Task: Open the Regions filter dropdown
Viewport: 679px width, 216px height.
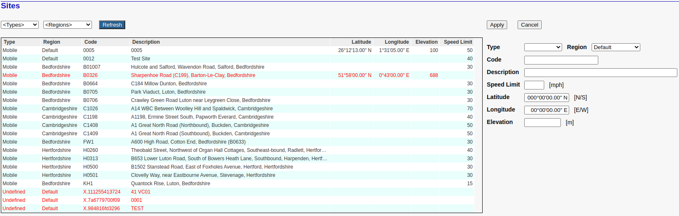Action: [67, 25]
